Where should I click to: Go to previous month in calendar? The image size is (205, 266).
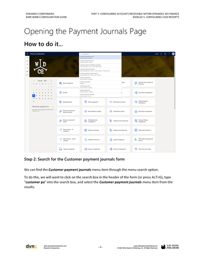34,81
